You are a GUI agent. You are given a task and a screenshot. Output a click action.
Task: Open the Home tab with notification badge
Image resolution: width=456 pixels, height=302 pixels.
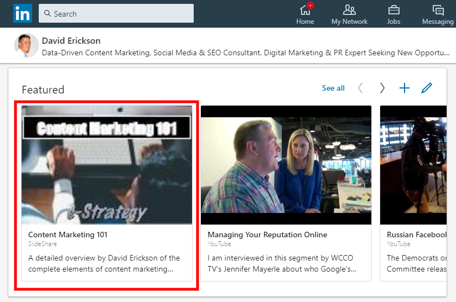(305, 14)
